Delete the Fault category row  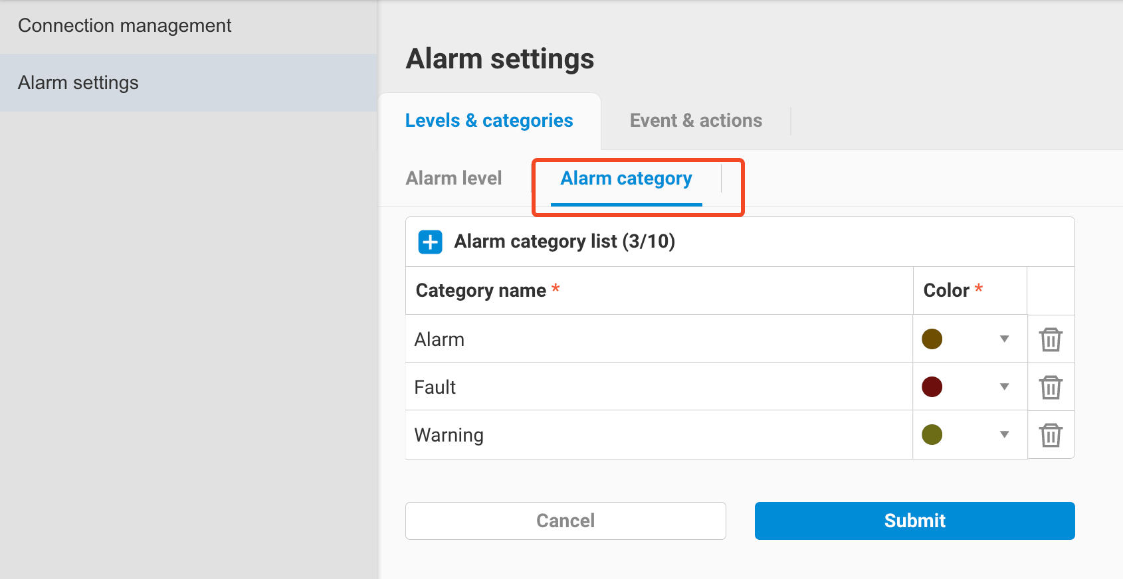pyautogui.click(x=1051, y=386)
